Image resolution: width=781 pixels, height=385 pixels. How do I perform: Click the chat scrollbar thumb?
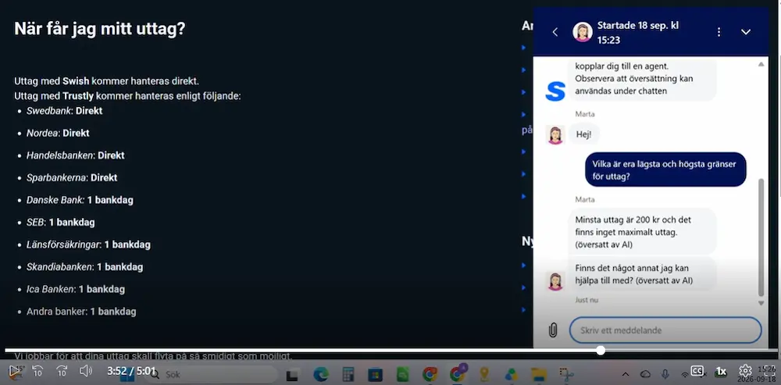[x=761, y=237]
